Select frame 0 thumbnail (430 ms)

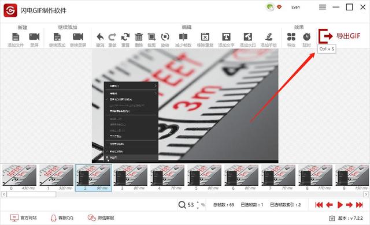click(x=19, y=178)
